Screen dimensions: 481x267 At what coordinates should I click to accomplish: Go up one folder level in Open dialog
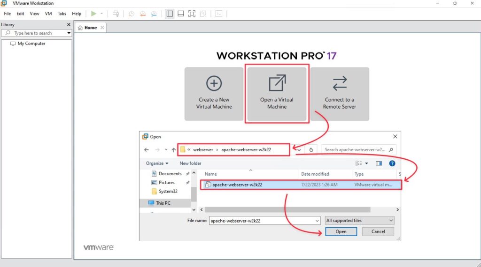click(174, 150)
